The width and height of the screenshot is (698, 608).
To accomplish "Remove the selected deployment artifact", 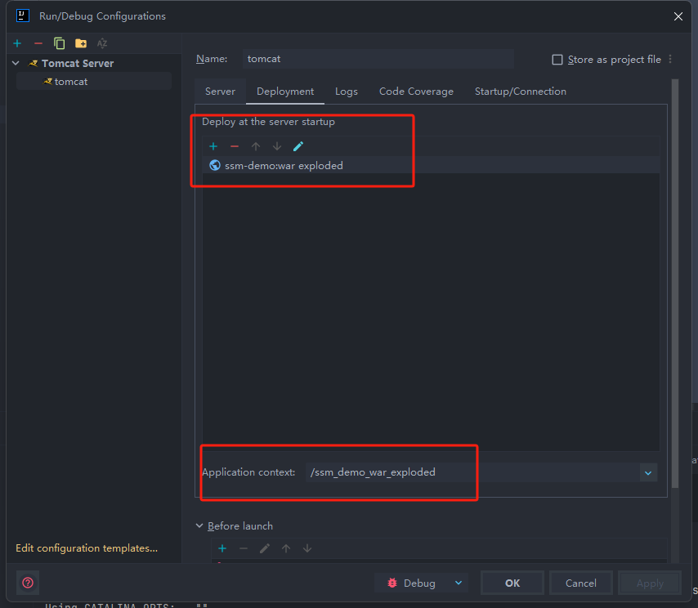I will tap(235, 146).
